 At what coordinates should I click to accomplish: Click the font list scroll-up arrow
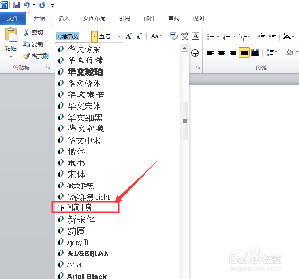pyautogui.click(x=184, y=48)
